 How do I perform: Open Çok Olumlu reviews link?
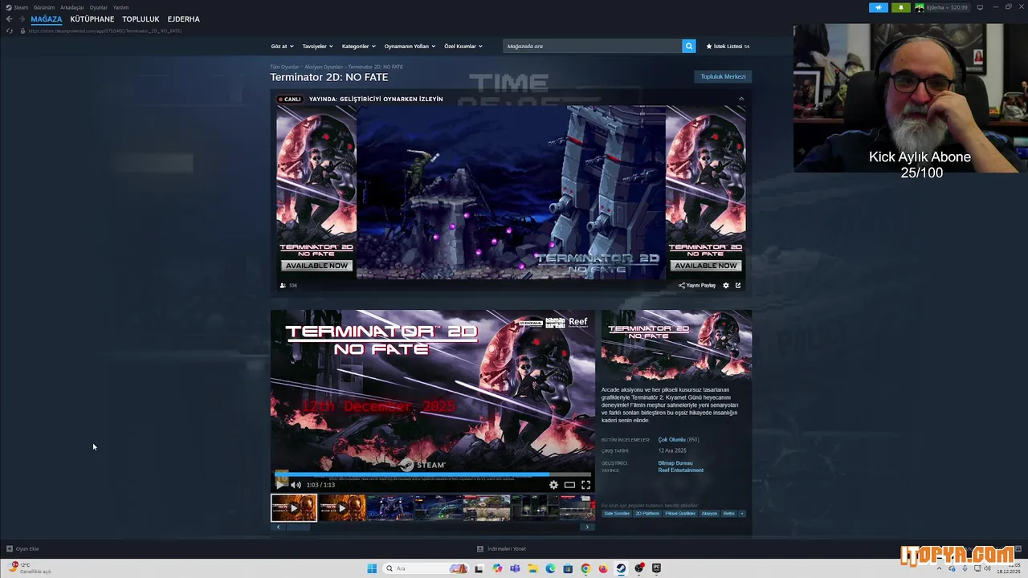[672, 440]
